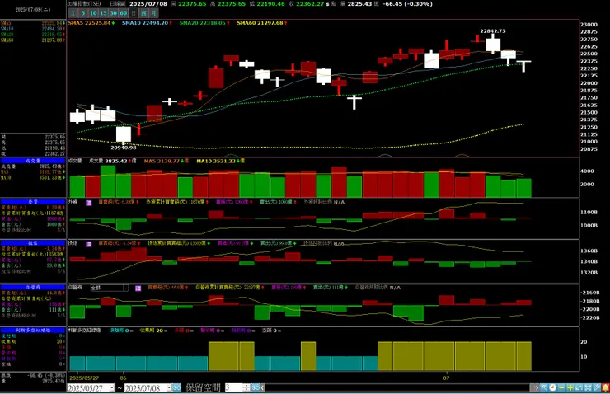Click purple settings icon in 投信 panel
Screen dimensions: 610x394
coord(89,244)
